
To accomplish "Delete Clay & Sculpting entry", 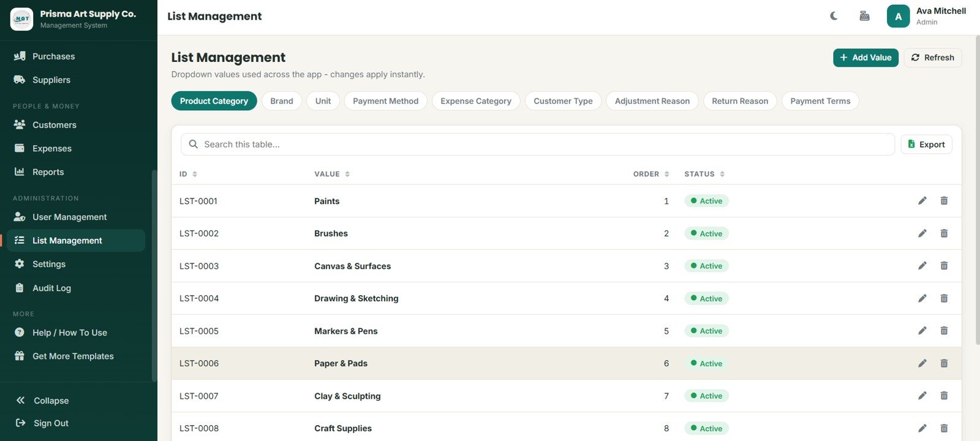I will (x=944, y=396).
